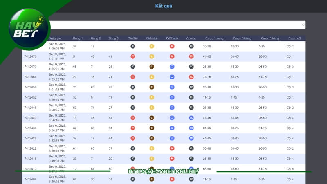Click the Tài/Xỉu column header

pos(133,38)
